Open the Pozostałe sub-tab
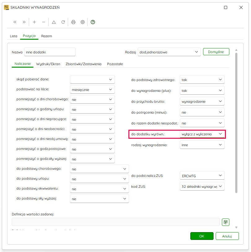This screenshot has height=252, width=251. click(x=115, y=64)
